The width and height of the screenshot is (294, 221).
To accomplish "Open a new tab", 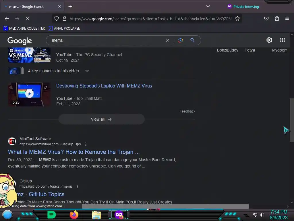I will (x=70, y=7).
